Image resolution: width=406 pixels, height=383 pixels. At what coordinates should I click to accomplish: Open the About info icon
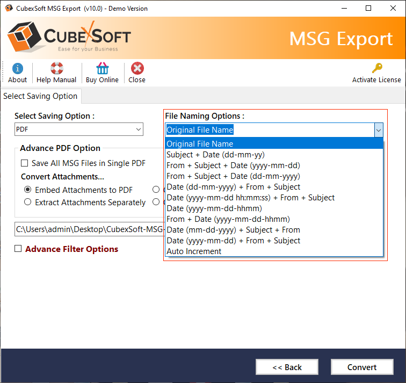17,69
